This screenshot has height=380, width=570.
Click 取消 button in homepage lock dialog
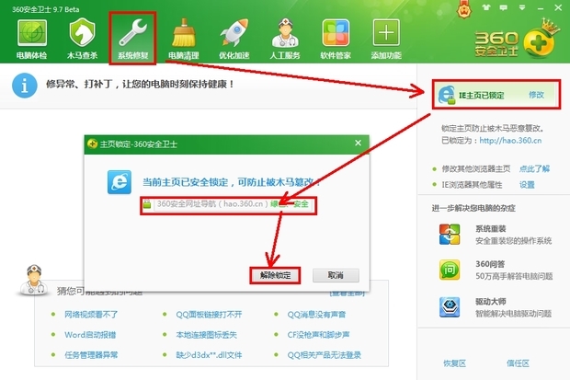[336, 275]
